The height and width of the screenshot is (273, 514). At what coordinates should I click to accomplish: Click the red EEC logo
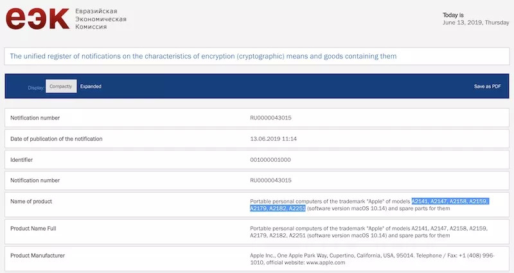click(x=37, y=19)
